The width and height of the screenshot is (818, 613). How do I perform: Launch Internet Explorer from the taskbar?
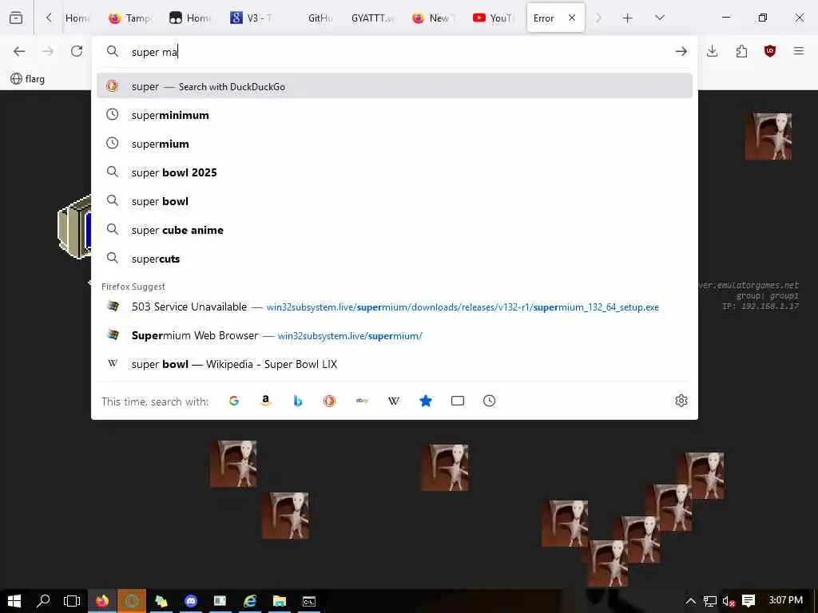tap(250, 601)
